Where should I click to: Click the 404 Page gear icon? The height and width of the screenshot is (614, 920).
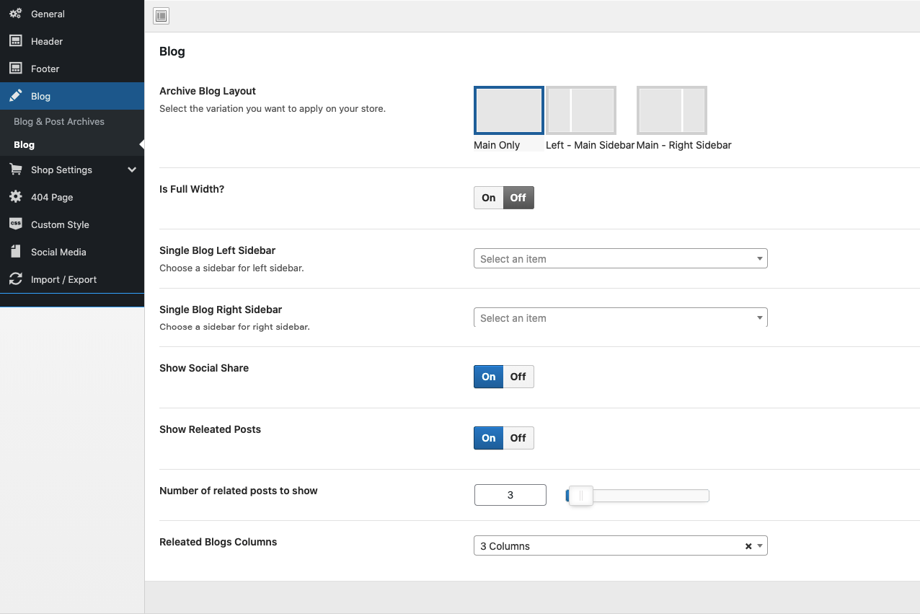(15, 197)
